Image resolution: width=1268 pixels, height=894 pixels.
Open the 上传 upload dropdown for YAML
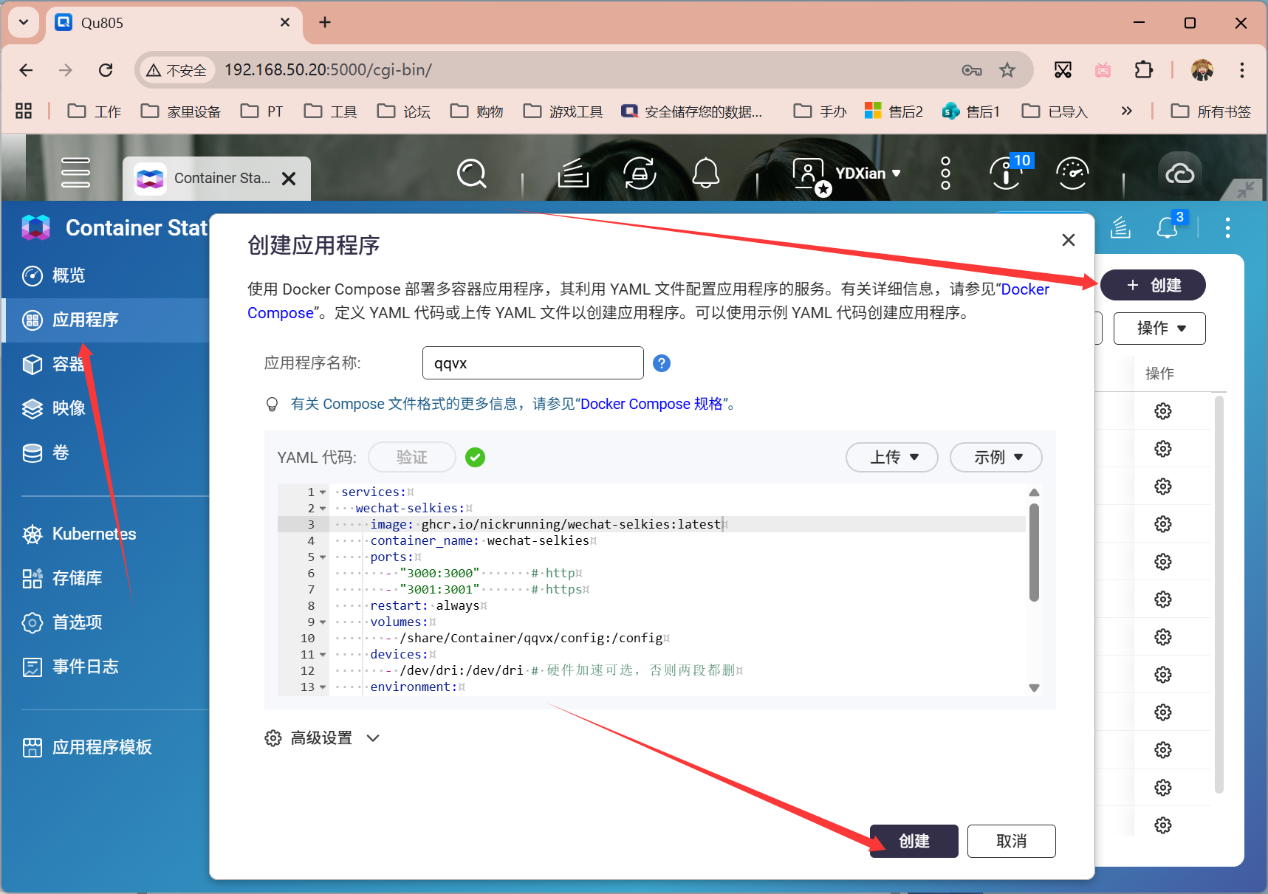point(891,457)
